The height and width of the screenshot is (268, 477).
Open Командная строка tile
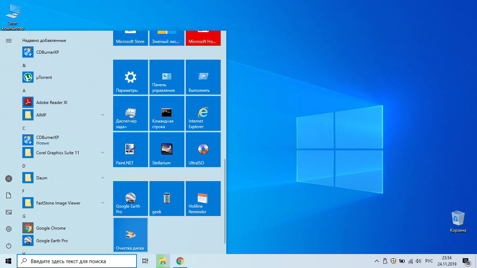point(167,113)
